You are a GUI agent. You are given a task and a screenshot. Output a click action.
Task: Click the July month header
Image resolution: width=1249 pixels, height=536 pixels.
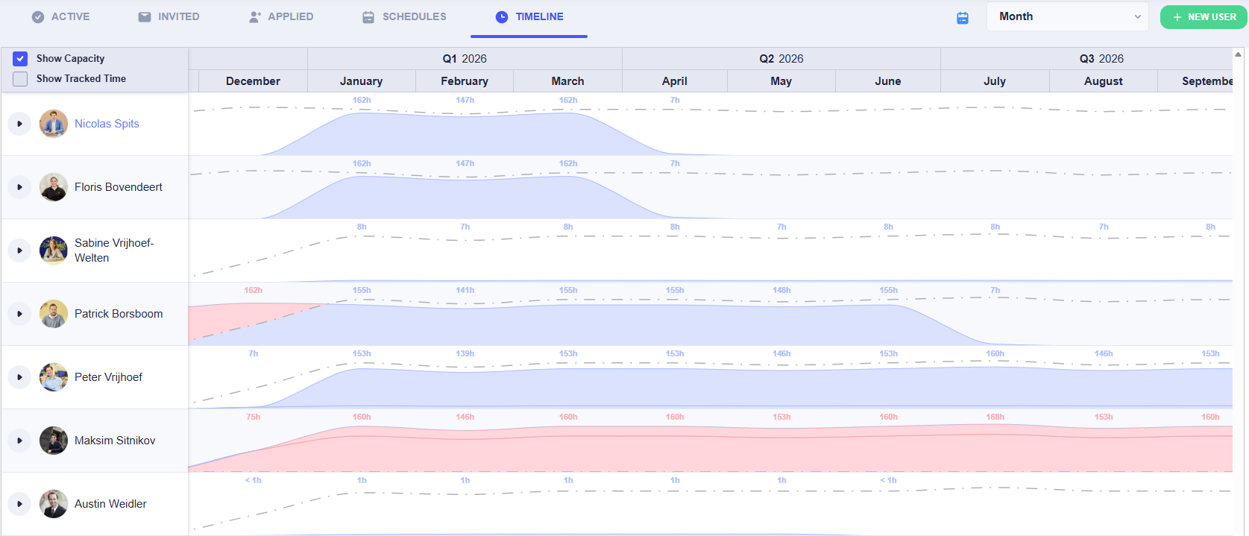[995, 81]
